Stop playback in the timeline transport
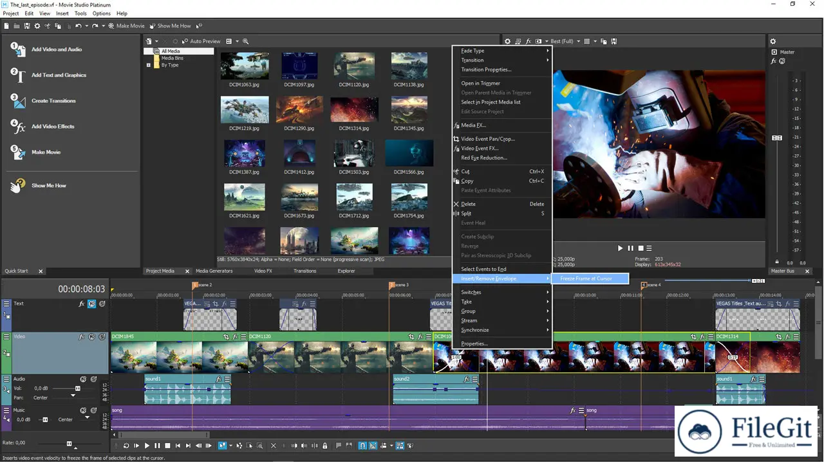This screenshot has height=463, width=824. [x=167, y=445]
